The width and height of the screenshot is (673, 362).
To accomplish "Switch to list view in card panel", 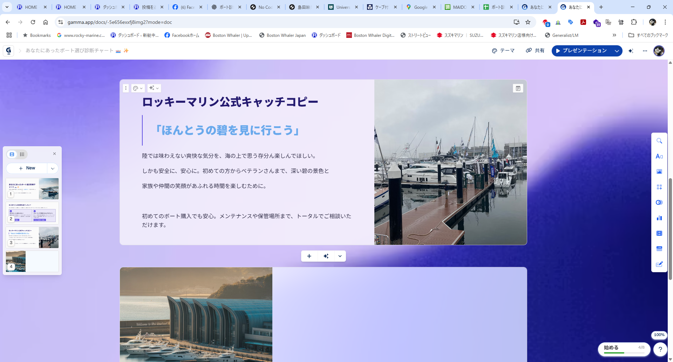I will [22, 154].
